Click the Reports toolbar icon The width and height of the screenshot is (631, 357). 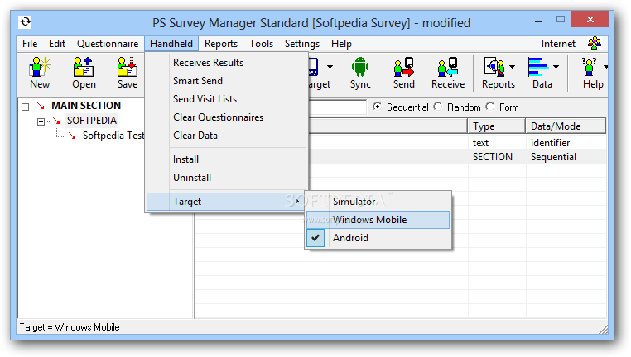tap(494, 67)
